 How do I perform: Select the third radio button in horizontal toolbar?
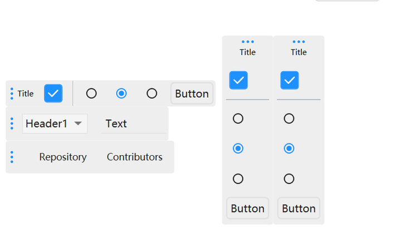(x=151, y=93)
